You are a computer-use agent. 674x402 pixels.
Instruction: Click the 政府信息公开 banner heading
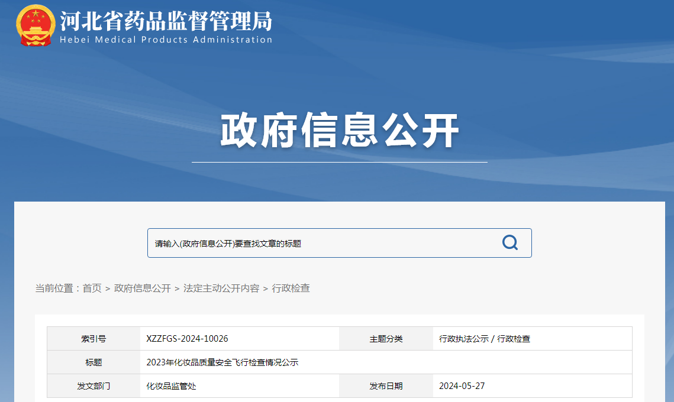pyautogui.click(x=340, y=131)
